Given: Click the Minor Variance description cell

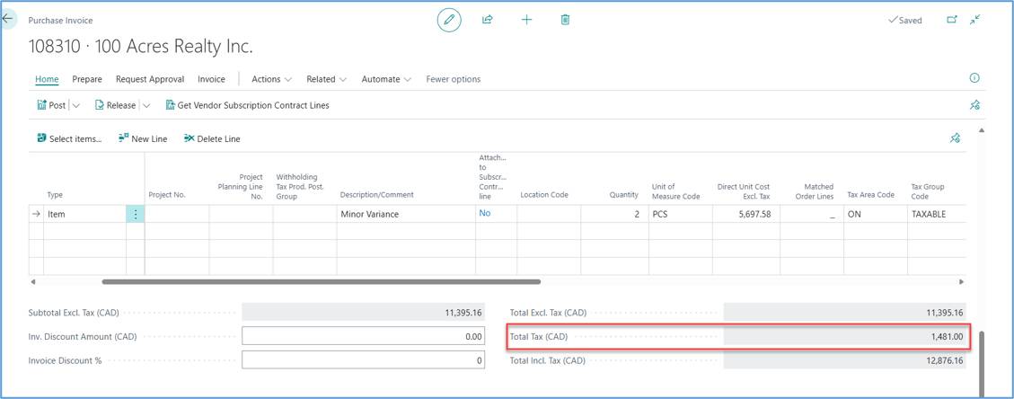Looking at the screenshot, I should pos(406,214).
